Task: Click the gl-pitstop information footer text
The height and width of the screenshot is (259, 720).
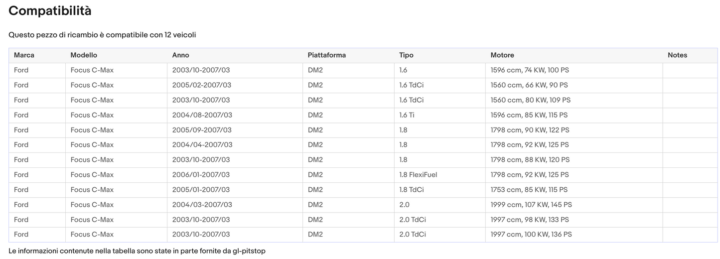Action: coord(137,251)
